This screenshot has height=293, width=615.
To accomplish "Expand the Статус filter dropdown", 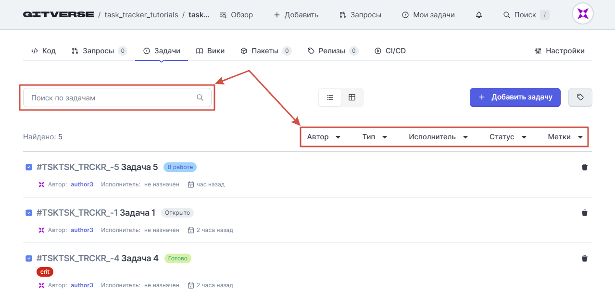I will [508, 137].
